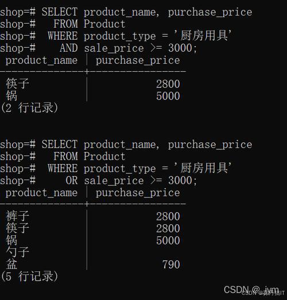Click '厨房用具' in the first WHERE clause

click(203, 36)
